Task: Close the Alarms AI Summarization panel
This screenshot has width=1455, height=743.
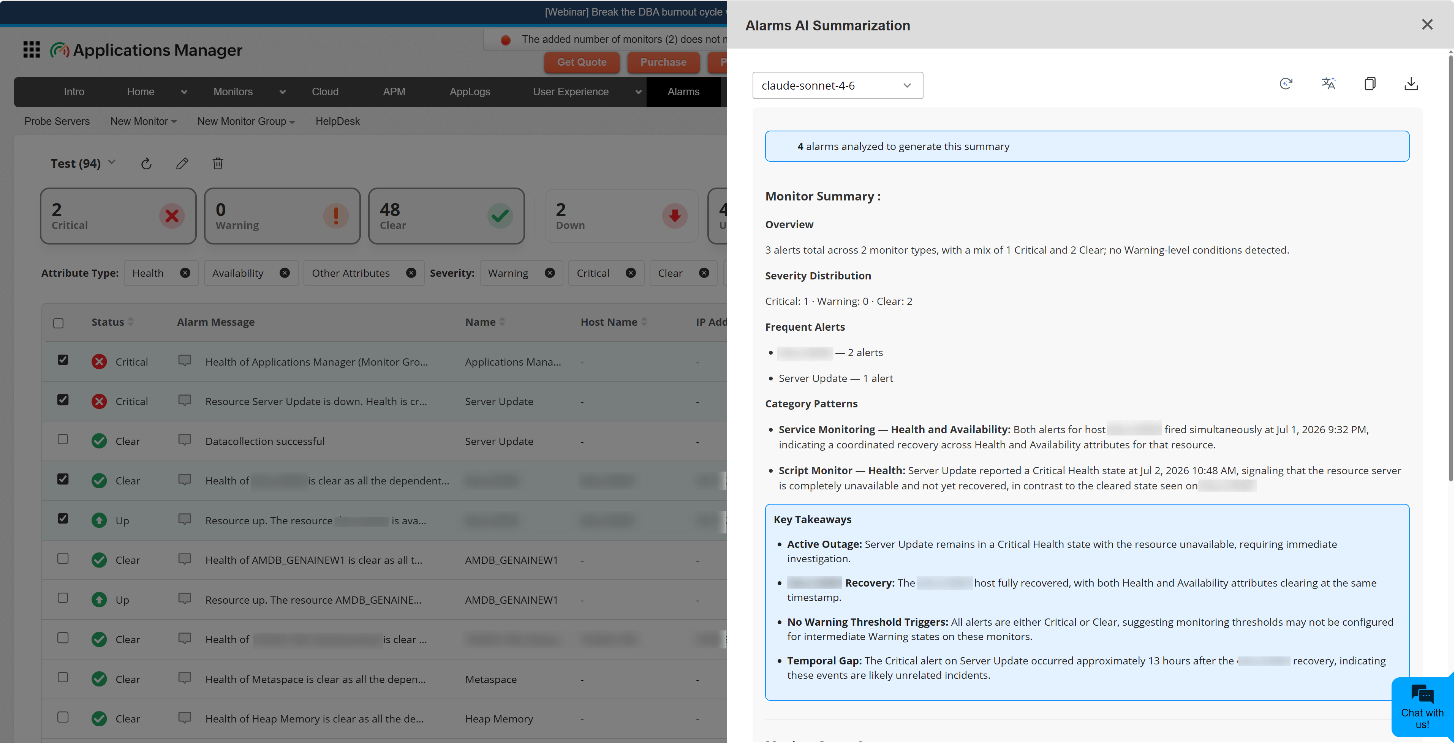Action: [1427, 25]
